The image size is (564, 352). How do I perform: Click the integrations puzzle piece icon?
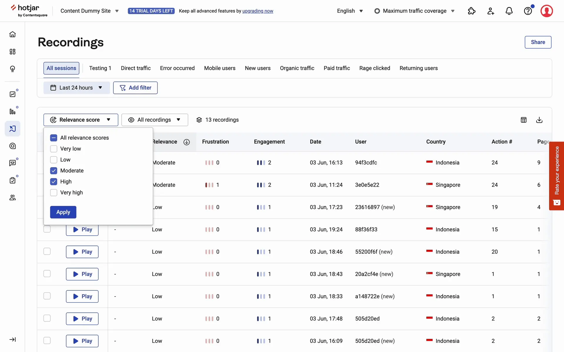pos(471,11)
